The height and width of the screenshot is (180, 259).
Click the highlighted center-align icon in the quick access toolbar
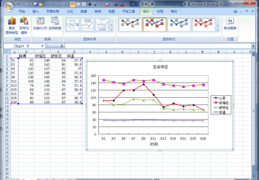coord(73,4)
